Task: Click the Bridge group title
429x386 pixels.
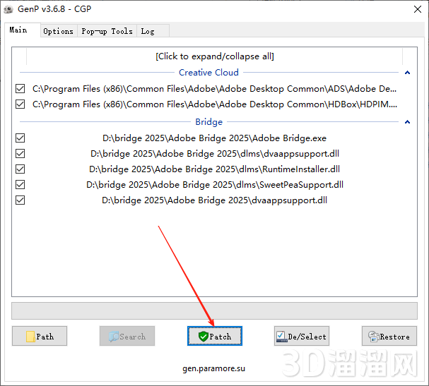Action: (208, 122)
